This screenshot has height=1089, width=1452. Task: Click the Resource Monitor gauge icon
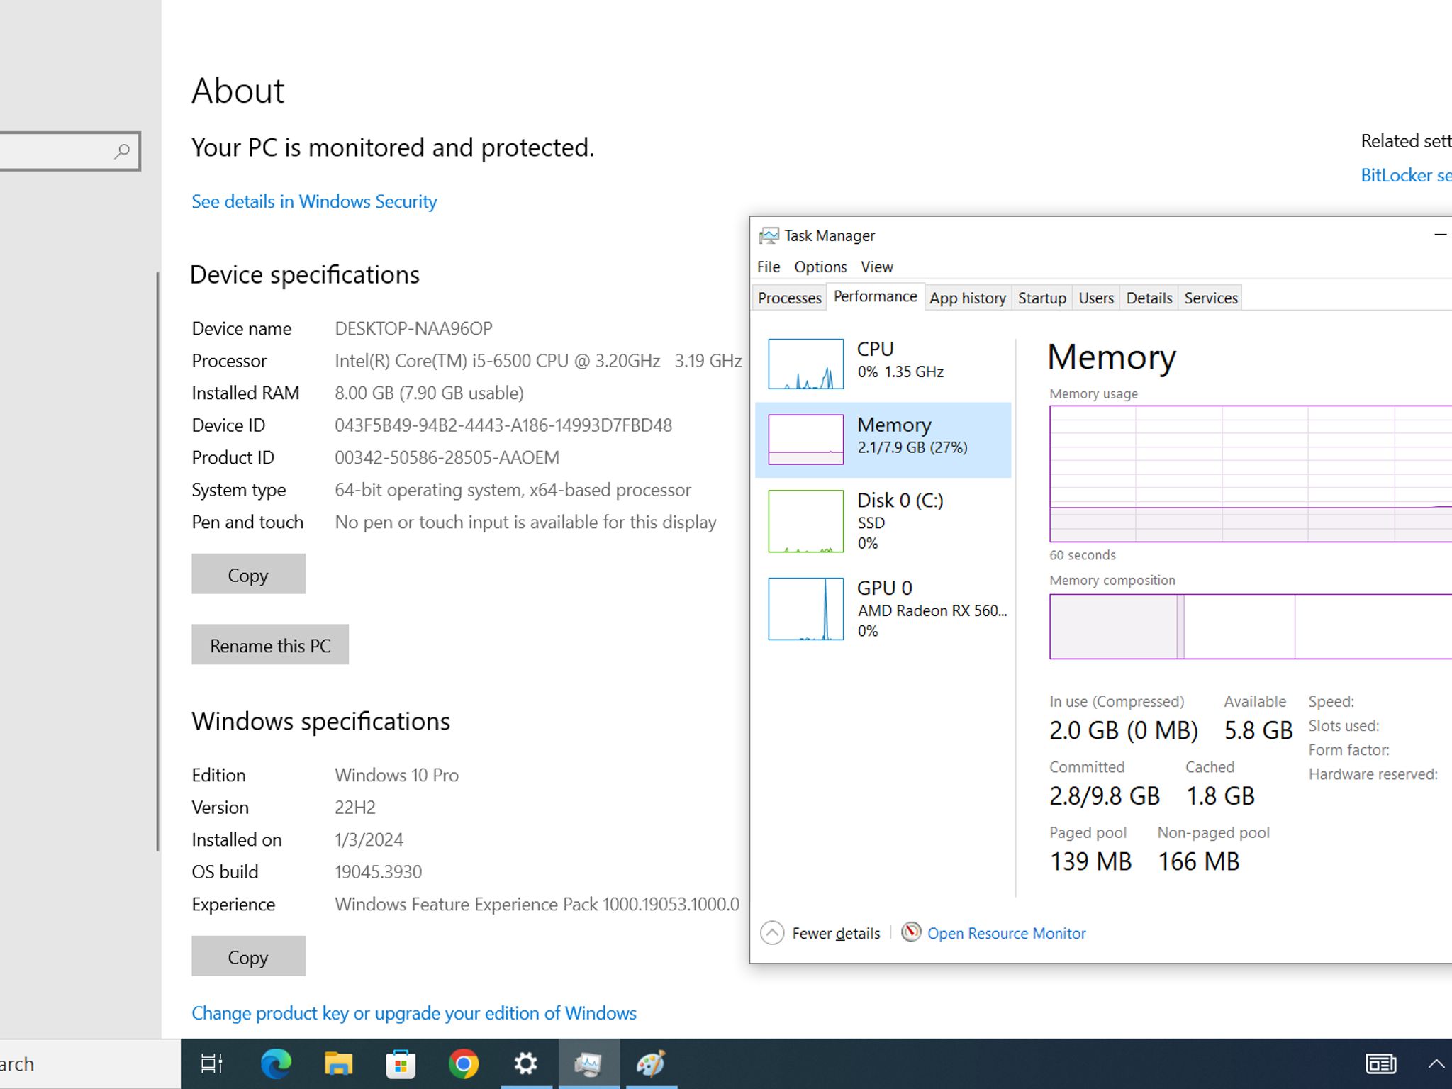pyautogui.click(x=911, y=932)
